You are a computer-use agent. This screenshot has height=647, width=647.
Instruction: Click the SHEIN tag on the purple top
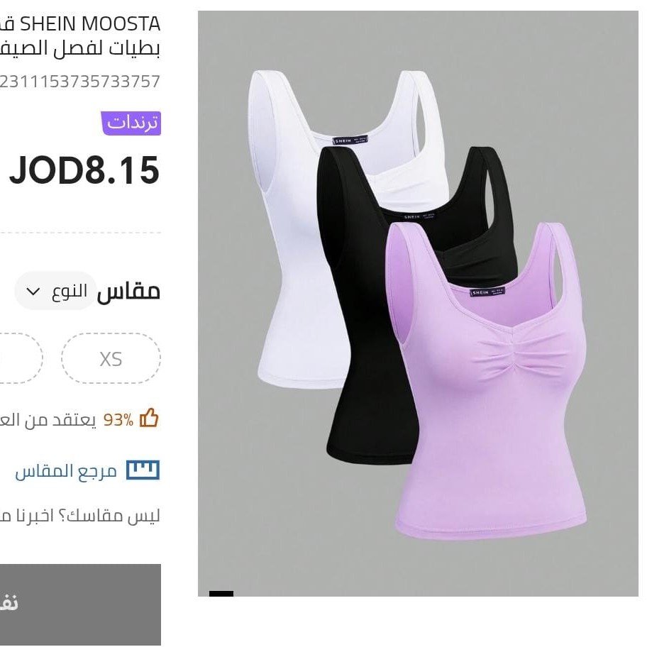(487, 292)
